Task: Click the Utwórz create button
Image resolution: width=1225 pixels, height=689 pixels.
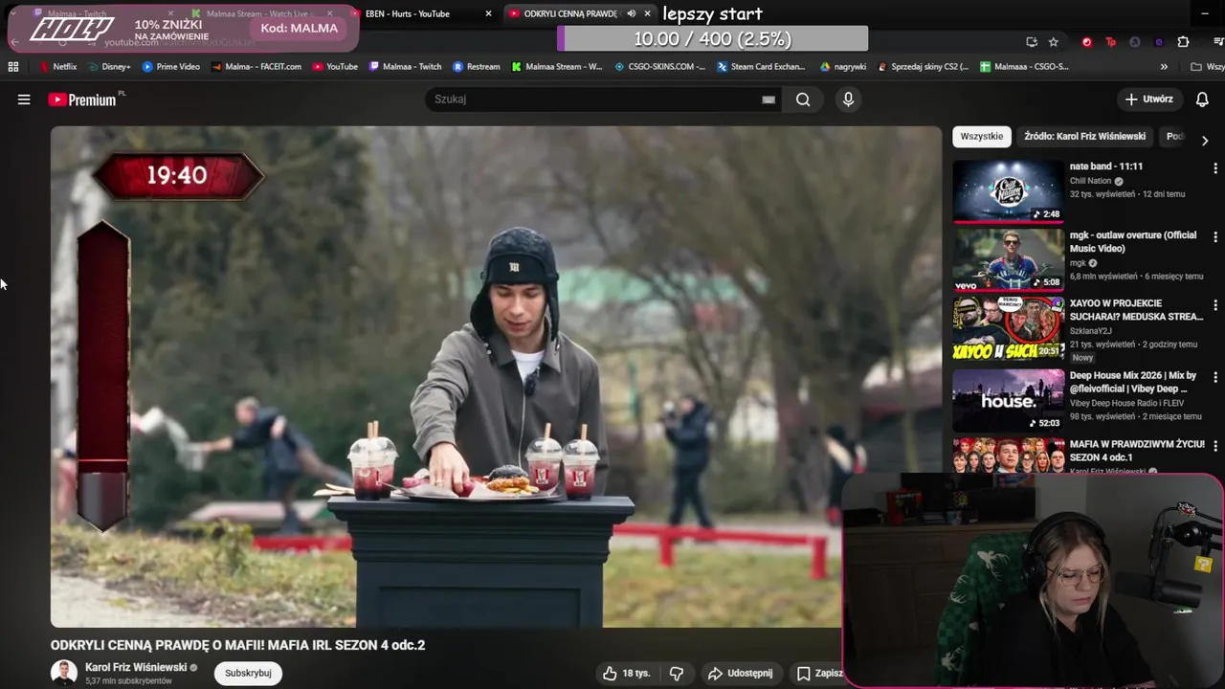Action: [x=1149, y=100]
